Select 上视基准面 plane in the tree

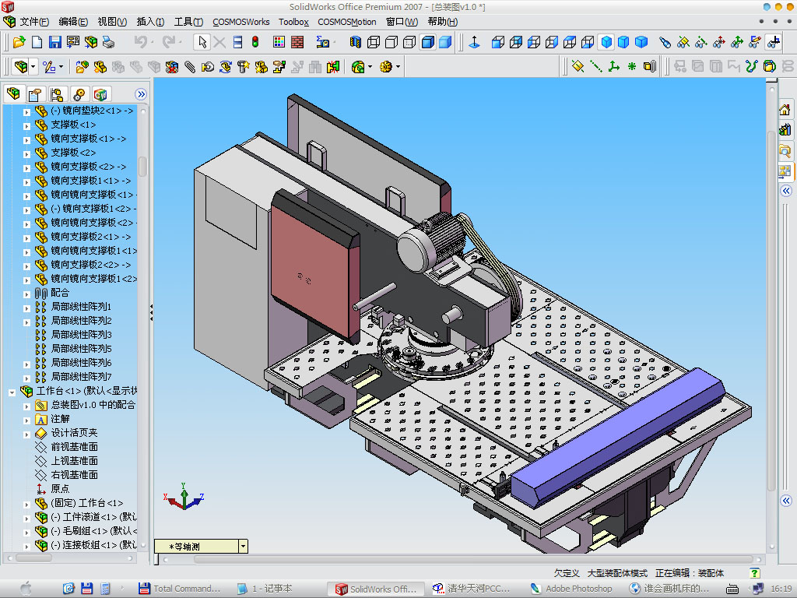pos(74,461)
